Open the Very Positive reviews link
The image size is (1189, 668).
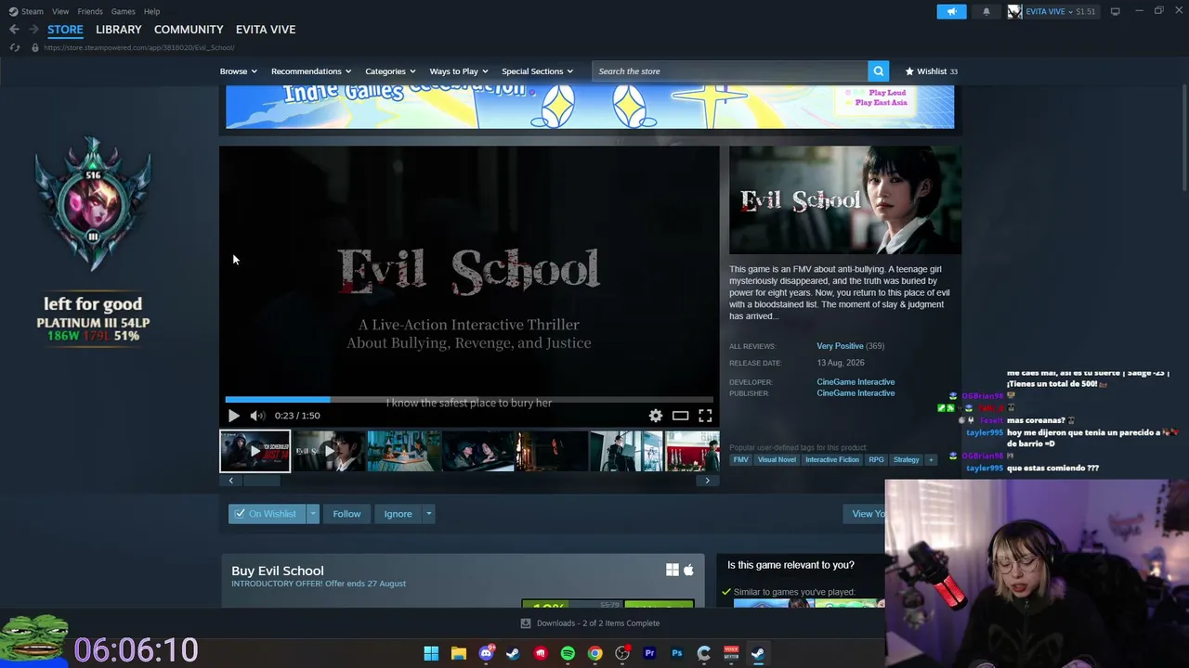coord(840,346)
